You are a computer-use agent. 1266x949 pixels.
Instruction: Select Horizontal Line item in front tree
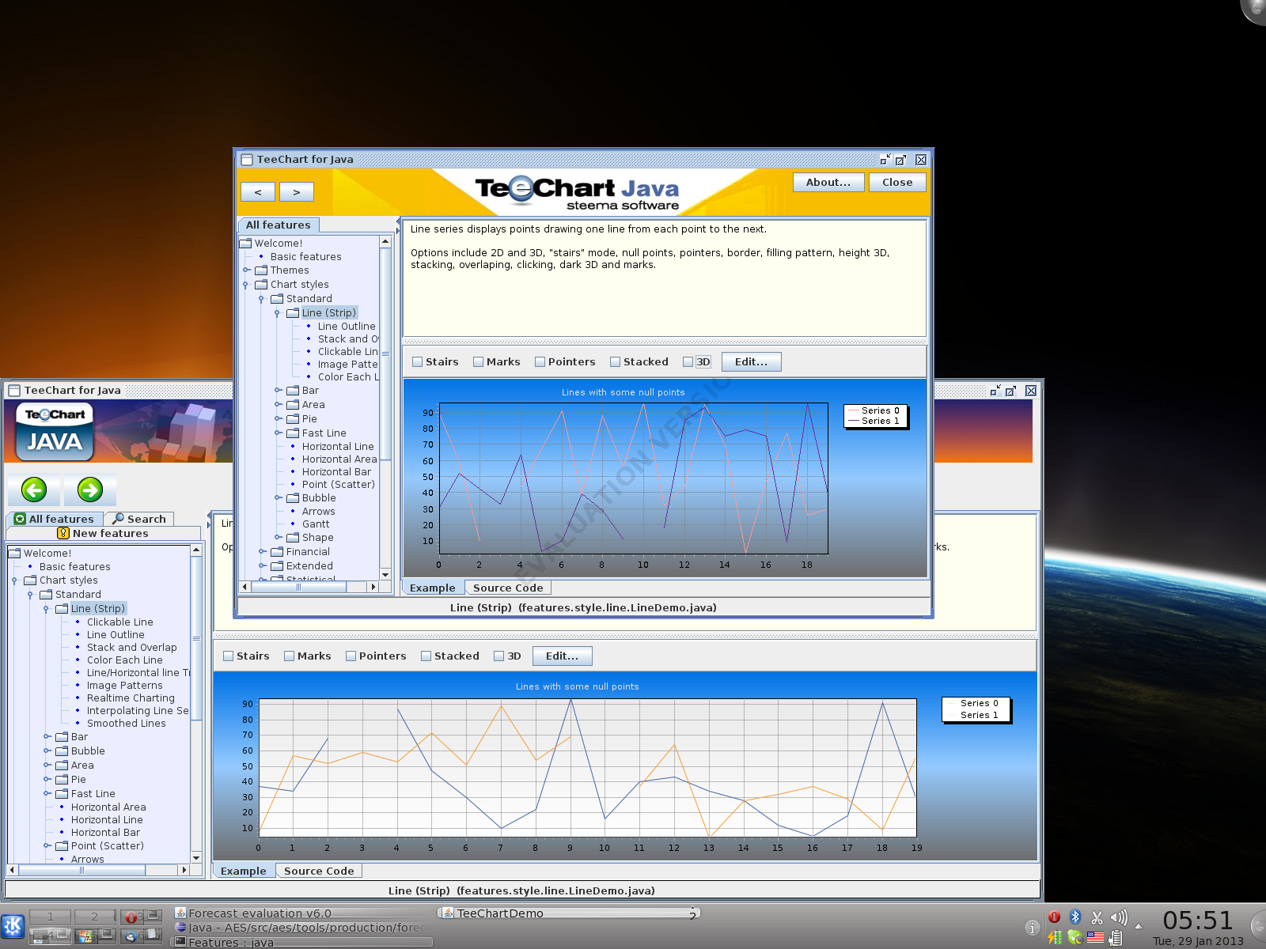coord(338,446)
